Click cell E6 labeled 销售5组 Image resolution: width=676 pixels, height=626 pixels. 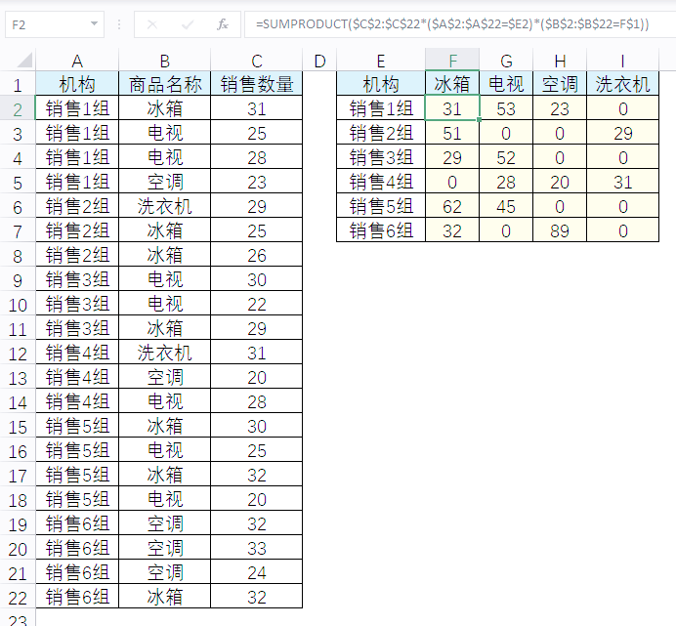381,206
